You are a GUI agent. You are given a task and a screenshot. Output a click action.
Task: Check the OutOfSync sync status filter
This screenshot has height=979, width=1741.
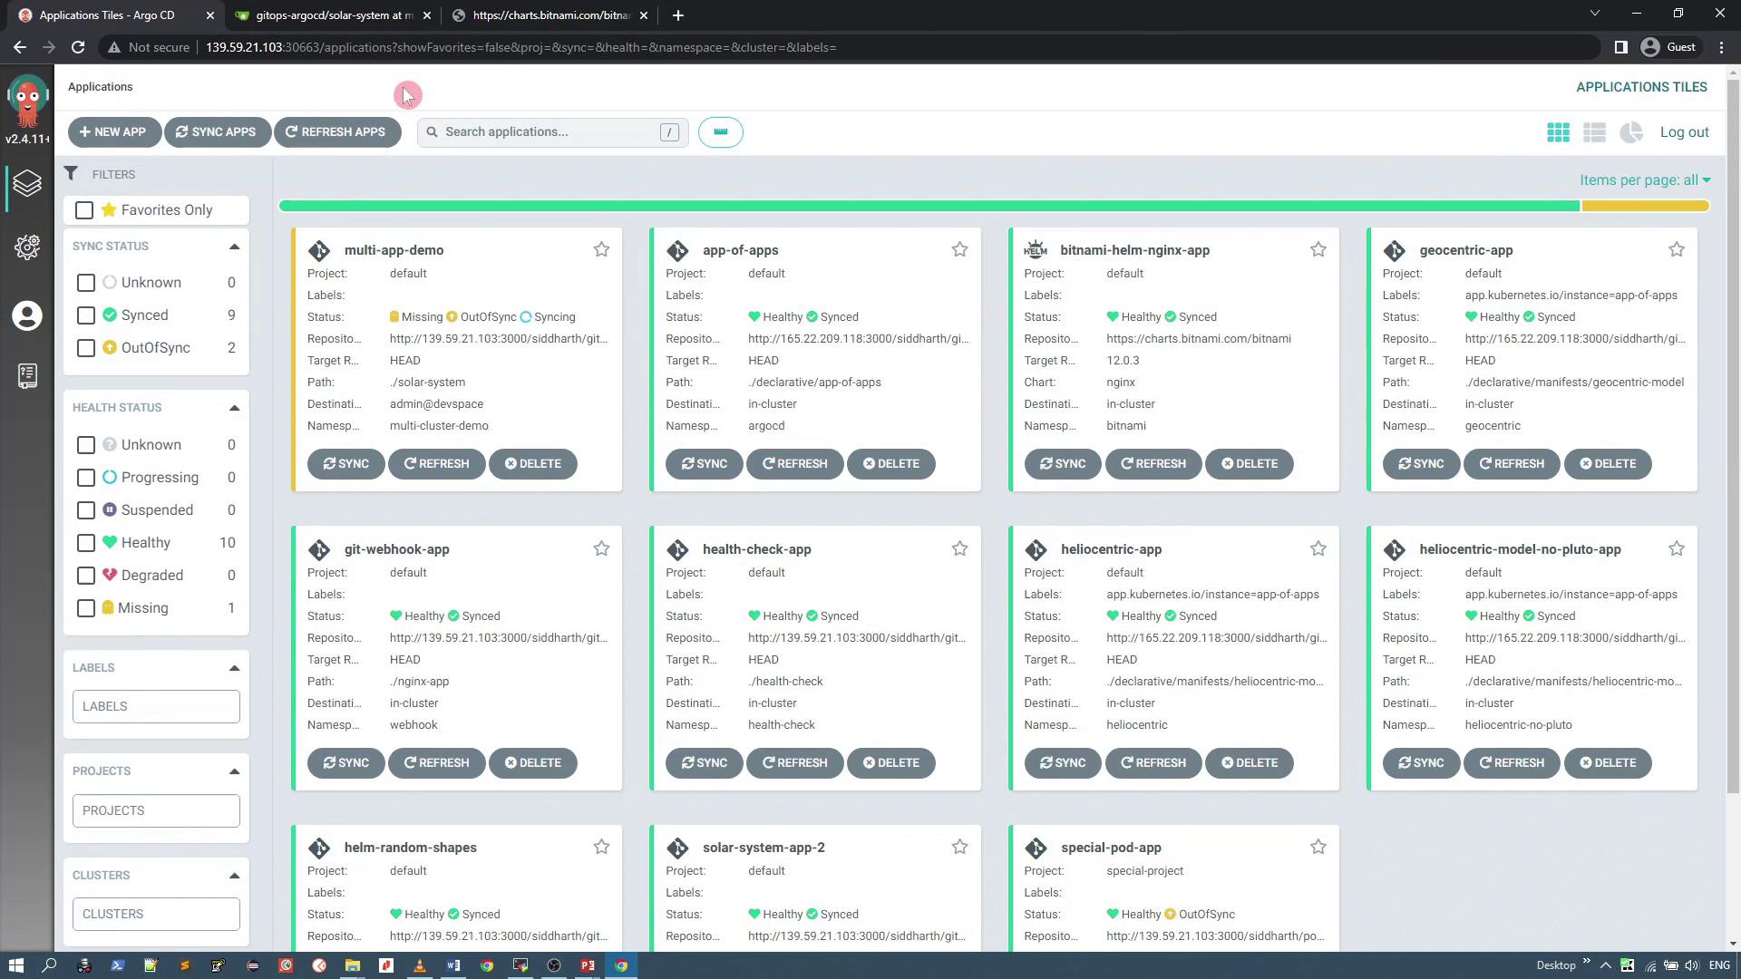pyautogui.click(x=86, y=348)
